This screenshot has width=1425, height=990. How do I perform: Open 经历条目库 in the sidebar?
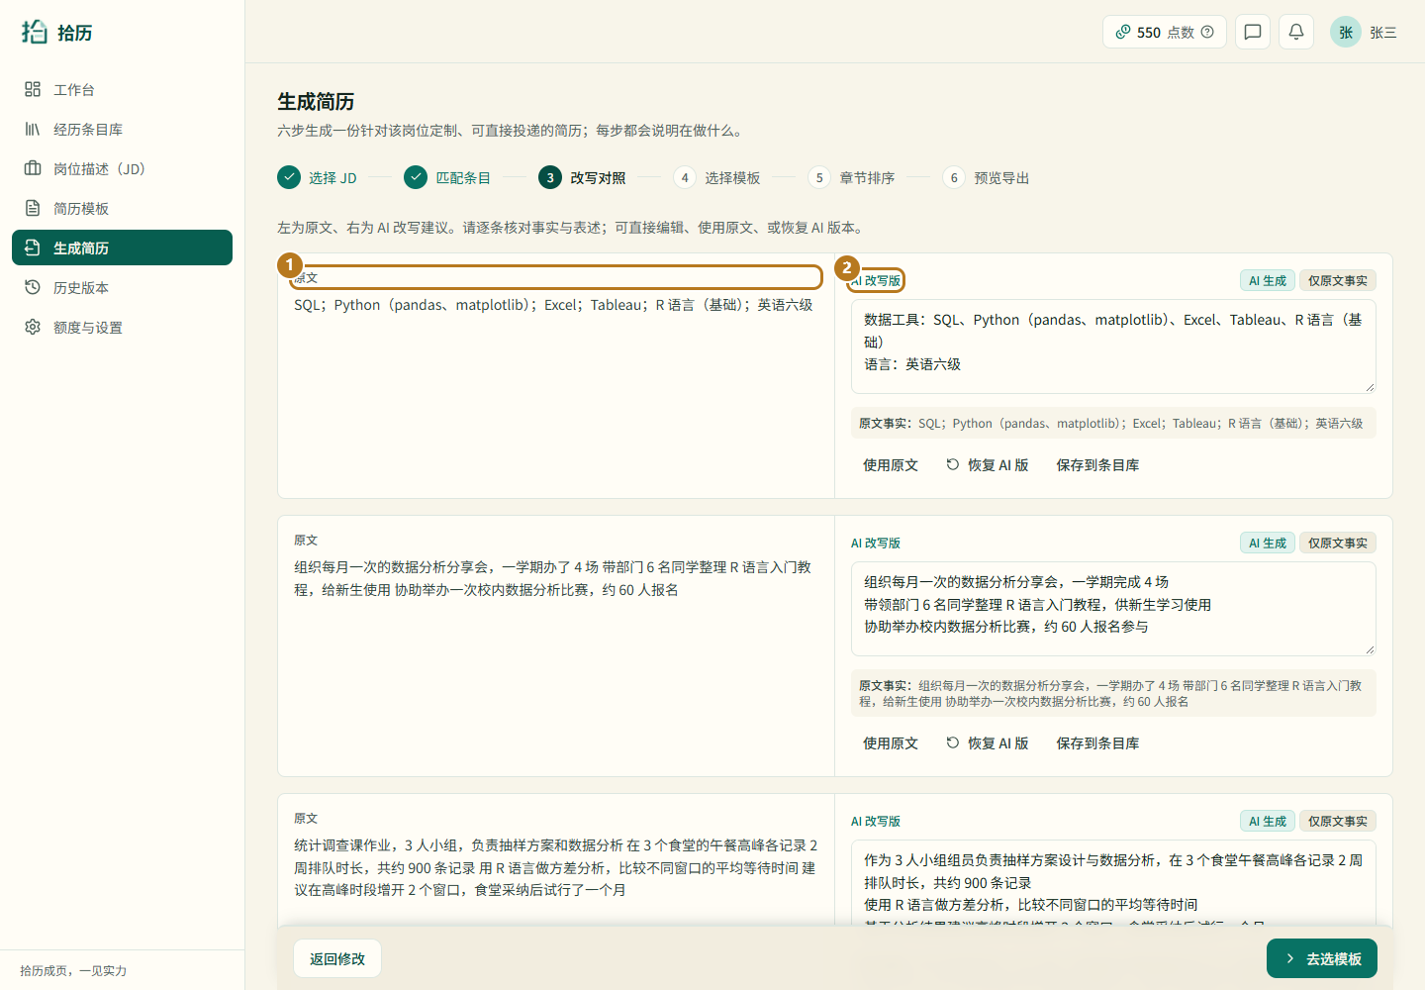click(122, 129)
